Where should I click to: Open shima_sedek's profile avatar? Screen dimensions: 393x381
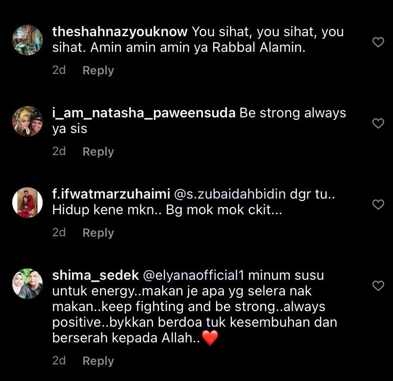point(27,284)
